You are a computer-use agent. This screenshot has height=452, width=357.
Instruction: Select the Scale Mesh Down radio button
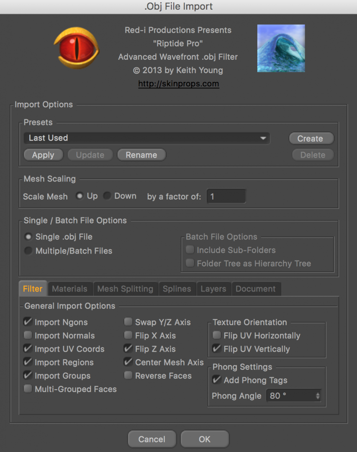pos(107,196)
